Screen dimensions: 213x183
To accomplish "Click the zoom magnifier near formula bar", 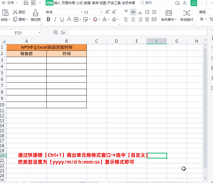I will pyautogui.click(x=56, y=33).
